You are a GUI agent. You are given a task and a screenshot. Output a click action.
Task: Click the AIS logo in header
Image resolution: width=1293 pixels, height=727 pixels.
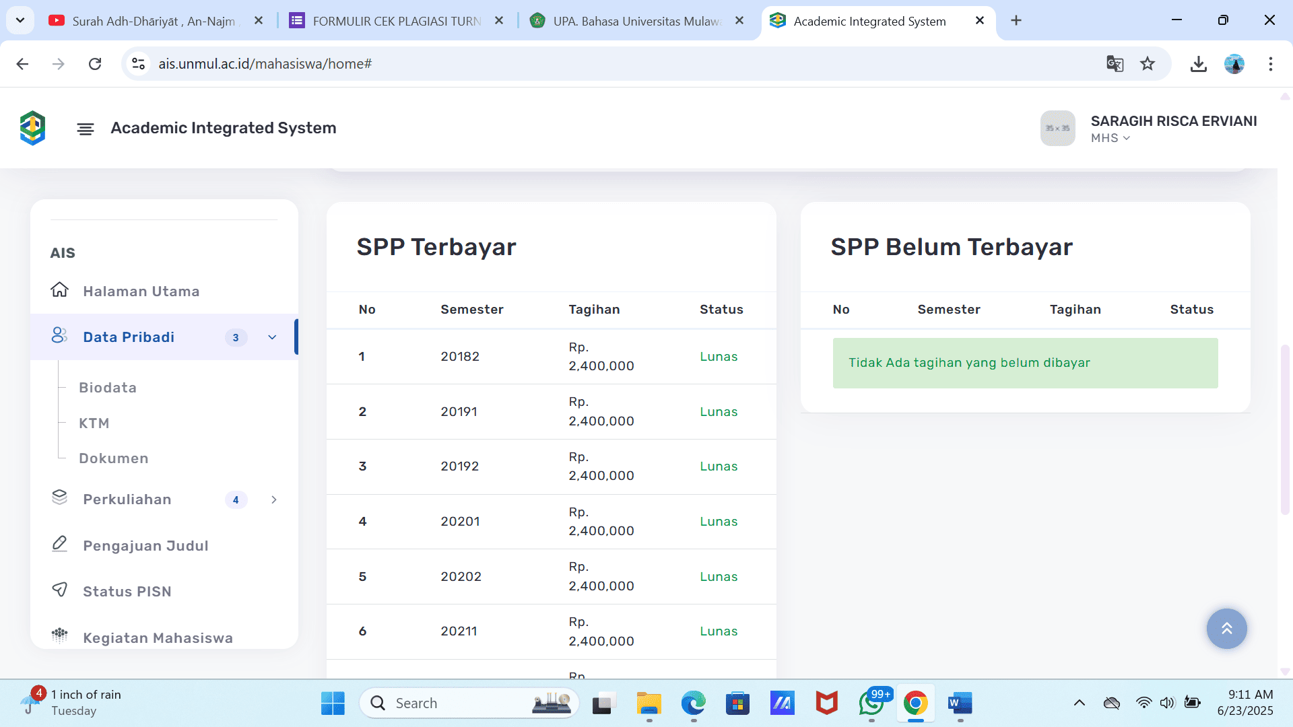[x=32, y=128]
